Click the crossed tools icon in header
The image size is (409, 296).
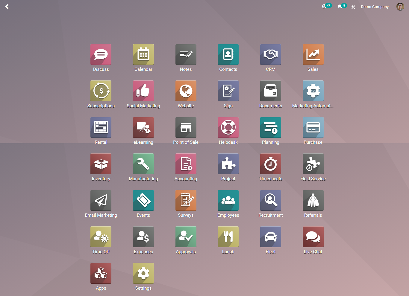click(353, 7)
